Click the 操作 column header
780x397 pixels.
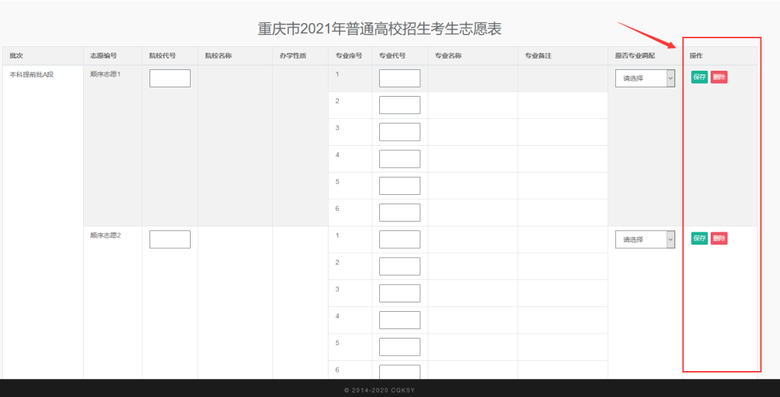(x=696, y=56)
